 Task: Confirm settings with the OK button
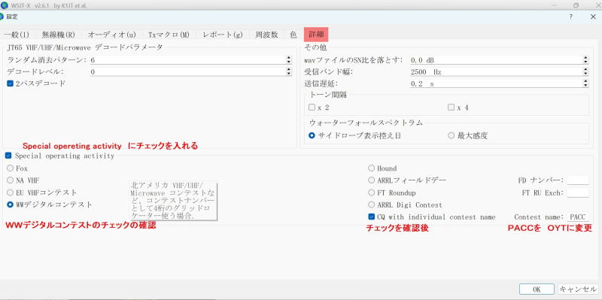tap(537, 289)
